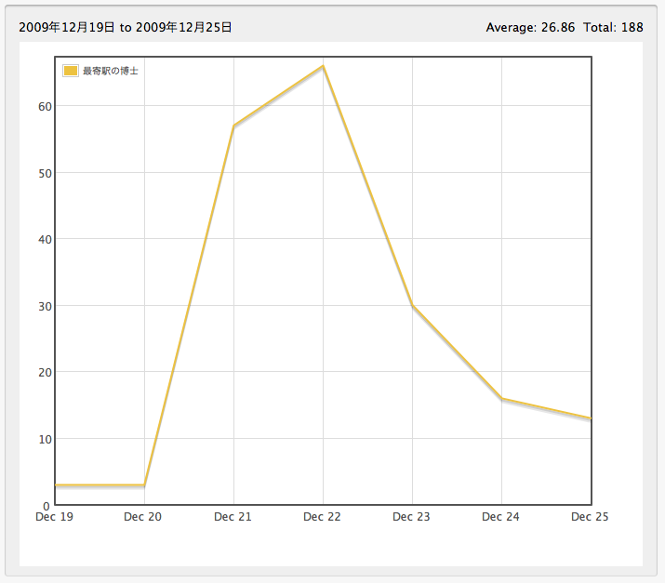The height and width of the screenshot is (583, 665).
Task: Click the Dec 25 x-axis label
Action: pos(590,517)
